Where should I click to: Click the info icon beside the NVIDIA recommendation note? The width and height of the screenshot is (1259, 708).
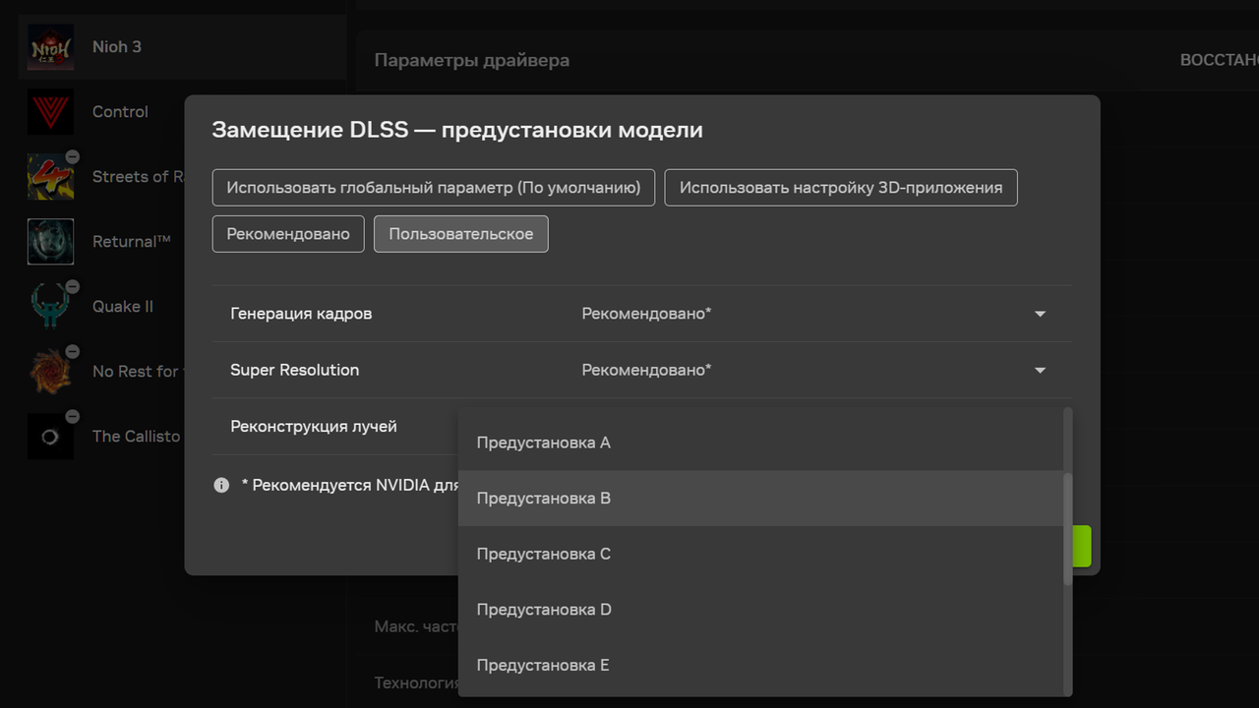(221, 485)
